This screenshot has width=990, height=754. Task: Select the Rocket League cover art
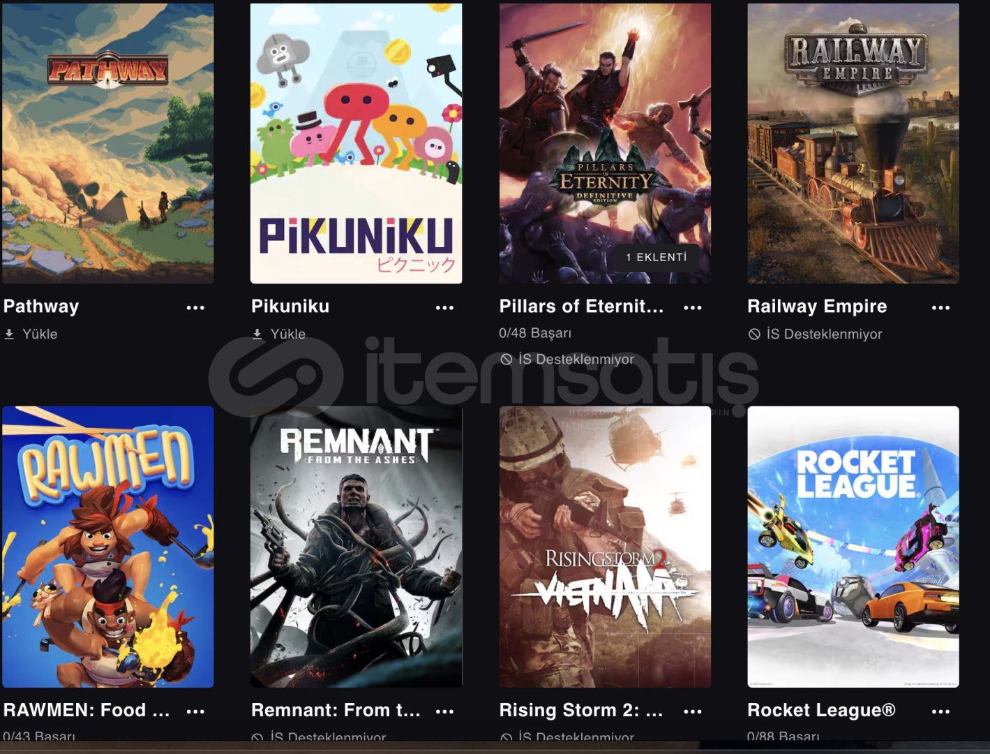[853, 547]
